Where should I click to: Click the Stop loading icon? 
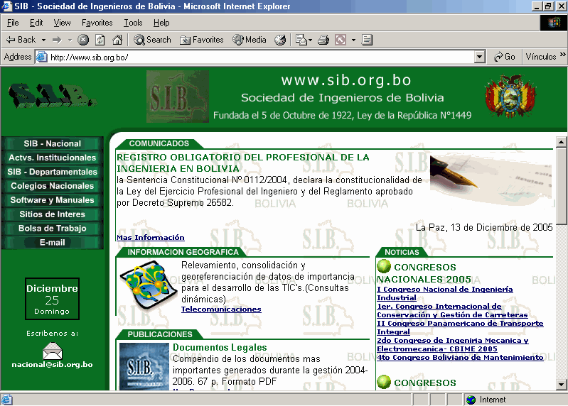[83, 40]
